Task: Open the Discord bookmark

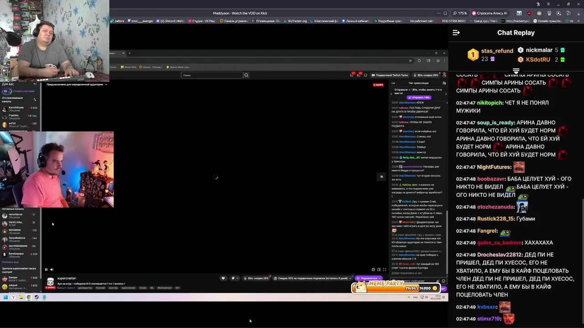Action: click(170, 21)
